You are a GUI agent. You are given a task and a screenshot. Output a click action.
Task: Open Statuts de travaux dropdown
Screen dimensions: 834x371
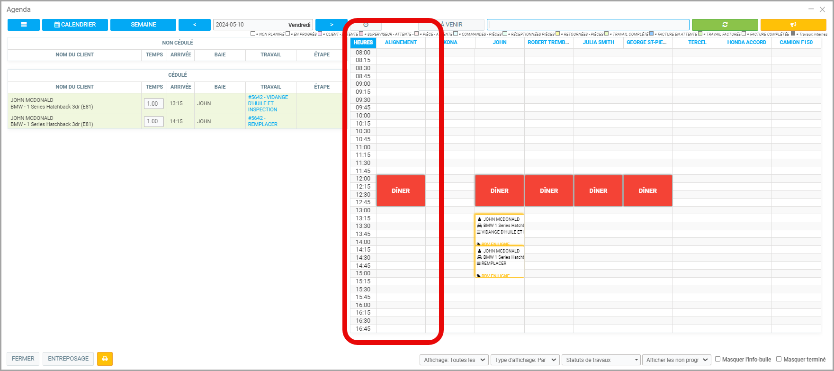601,360
